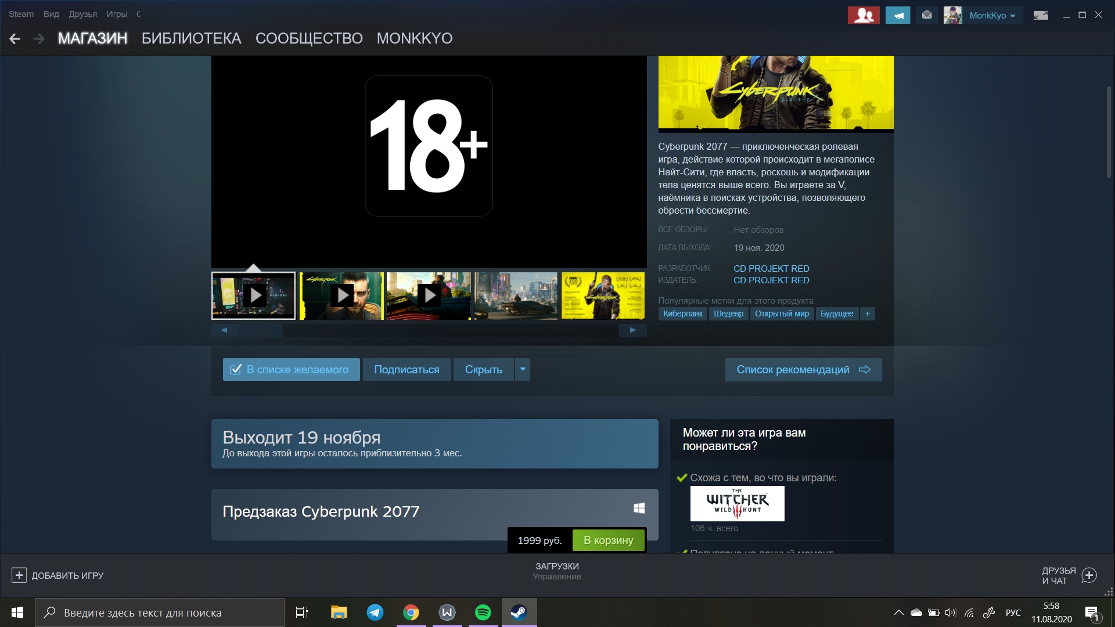Launch Chrome from the taskbar
1115x627 pixels.
411,612
